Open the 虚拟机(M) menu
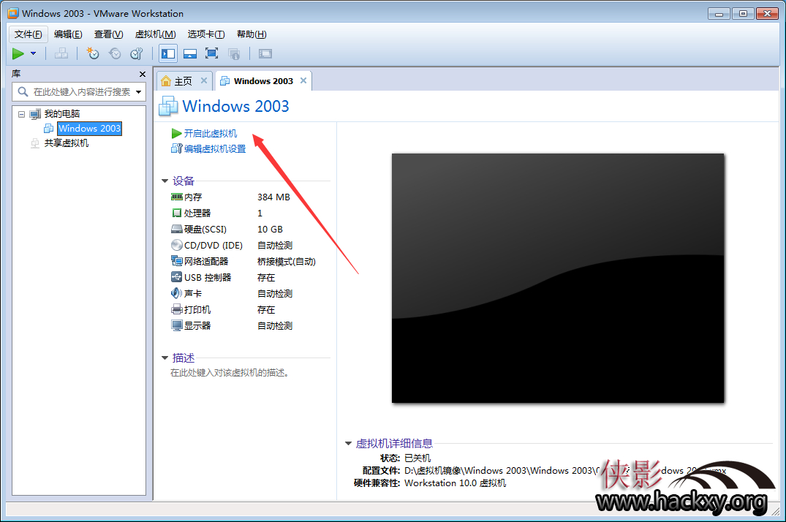 tap(156, 34)
